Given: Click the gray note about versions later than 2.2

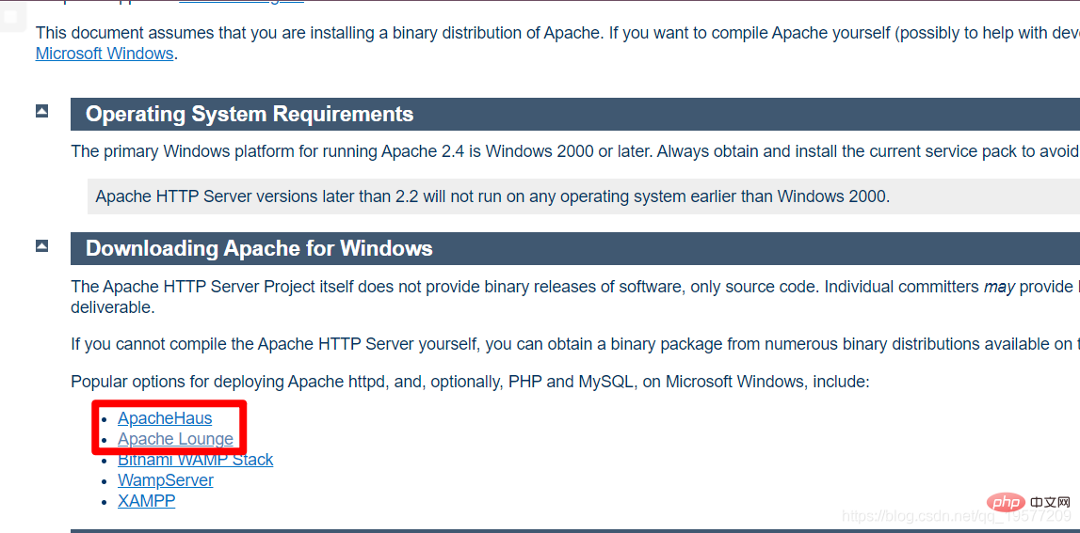Looking at the screenshot, I should pyautogui.click(x=492, y=196).
